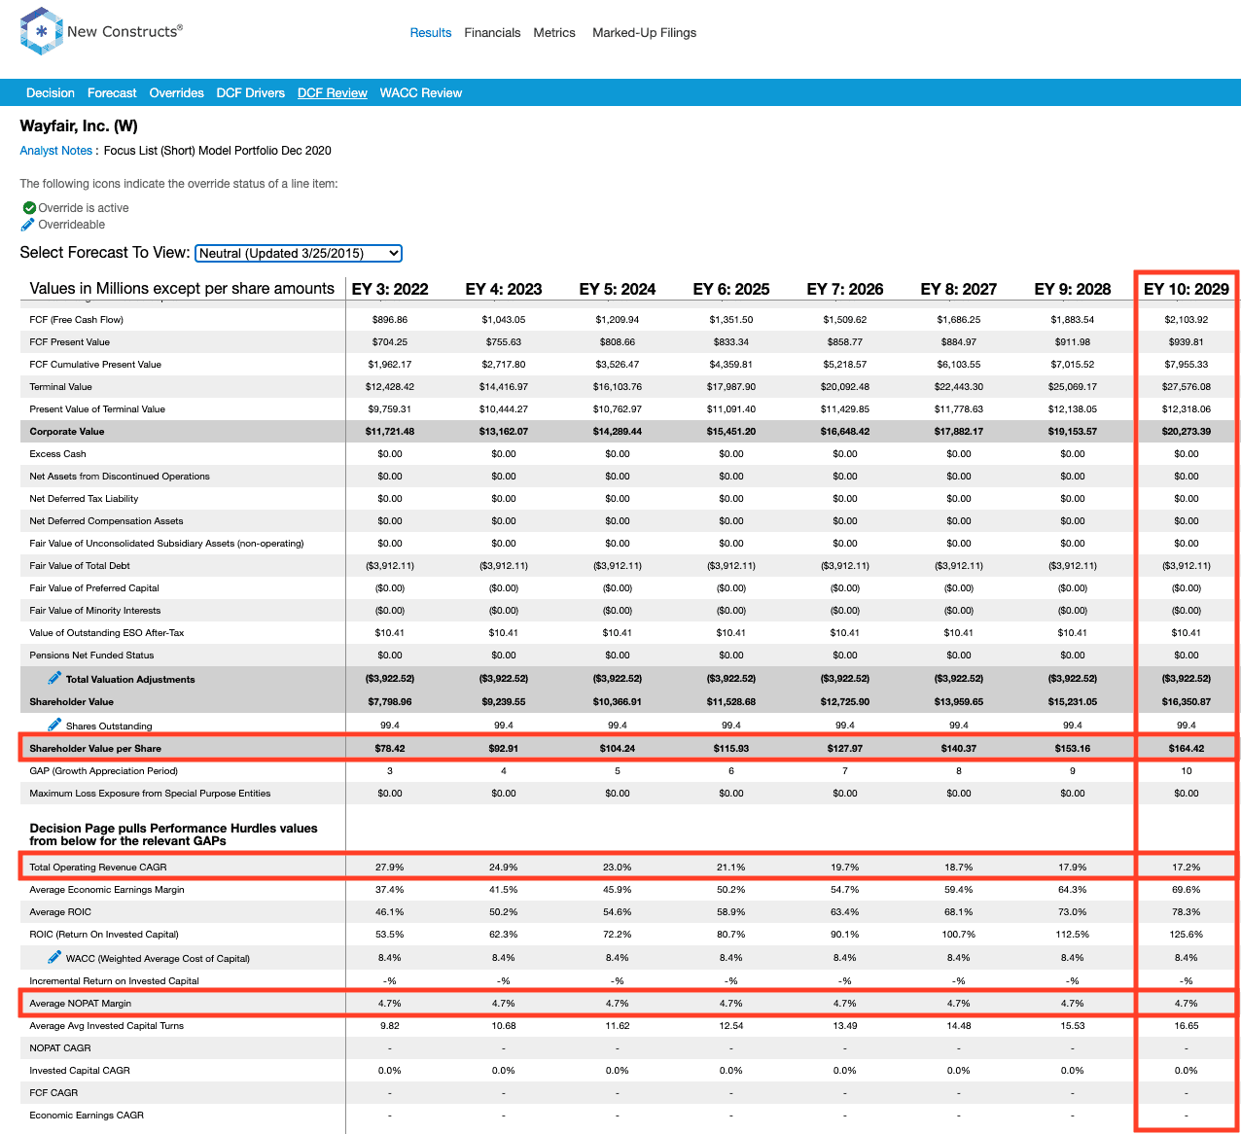Viewport: 1241px width, 1134px height.
Task: Click the Pensions Net Funded Status label
Action: click(x=91, y=656)
